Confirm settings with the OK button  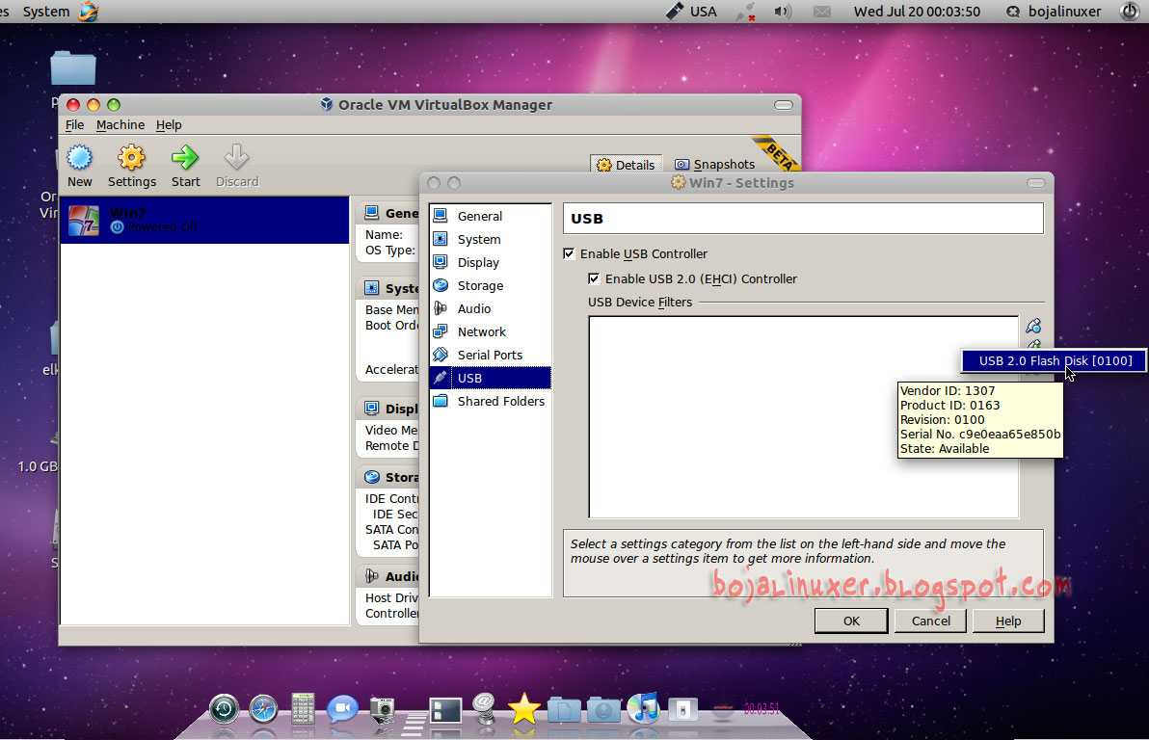pos(851,621)
